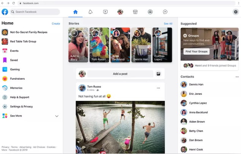Open the Groups tab icon

[150, 12]
